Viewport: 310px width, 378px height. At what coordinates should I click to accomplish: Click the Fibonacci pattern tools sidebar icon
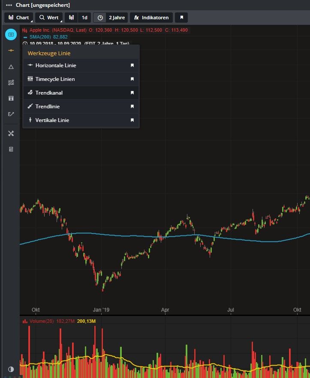11,82
